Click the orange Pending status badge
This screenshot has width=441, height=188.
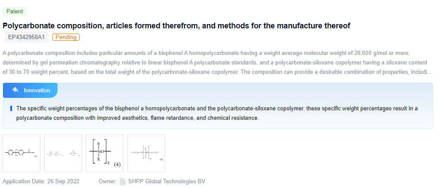click(66, 37)
